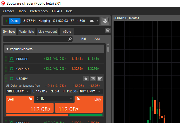Click the Bid column header

pyautogui.click(x=84, y=39)
